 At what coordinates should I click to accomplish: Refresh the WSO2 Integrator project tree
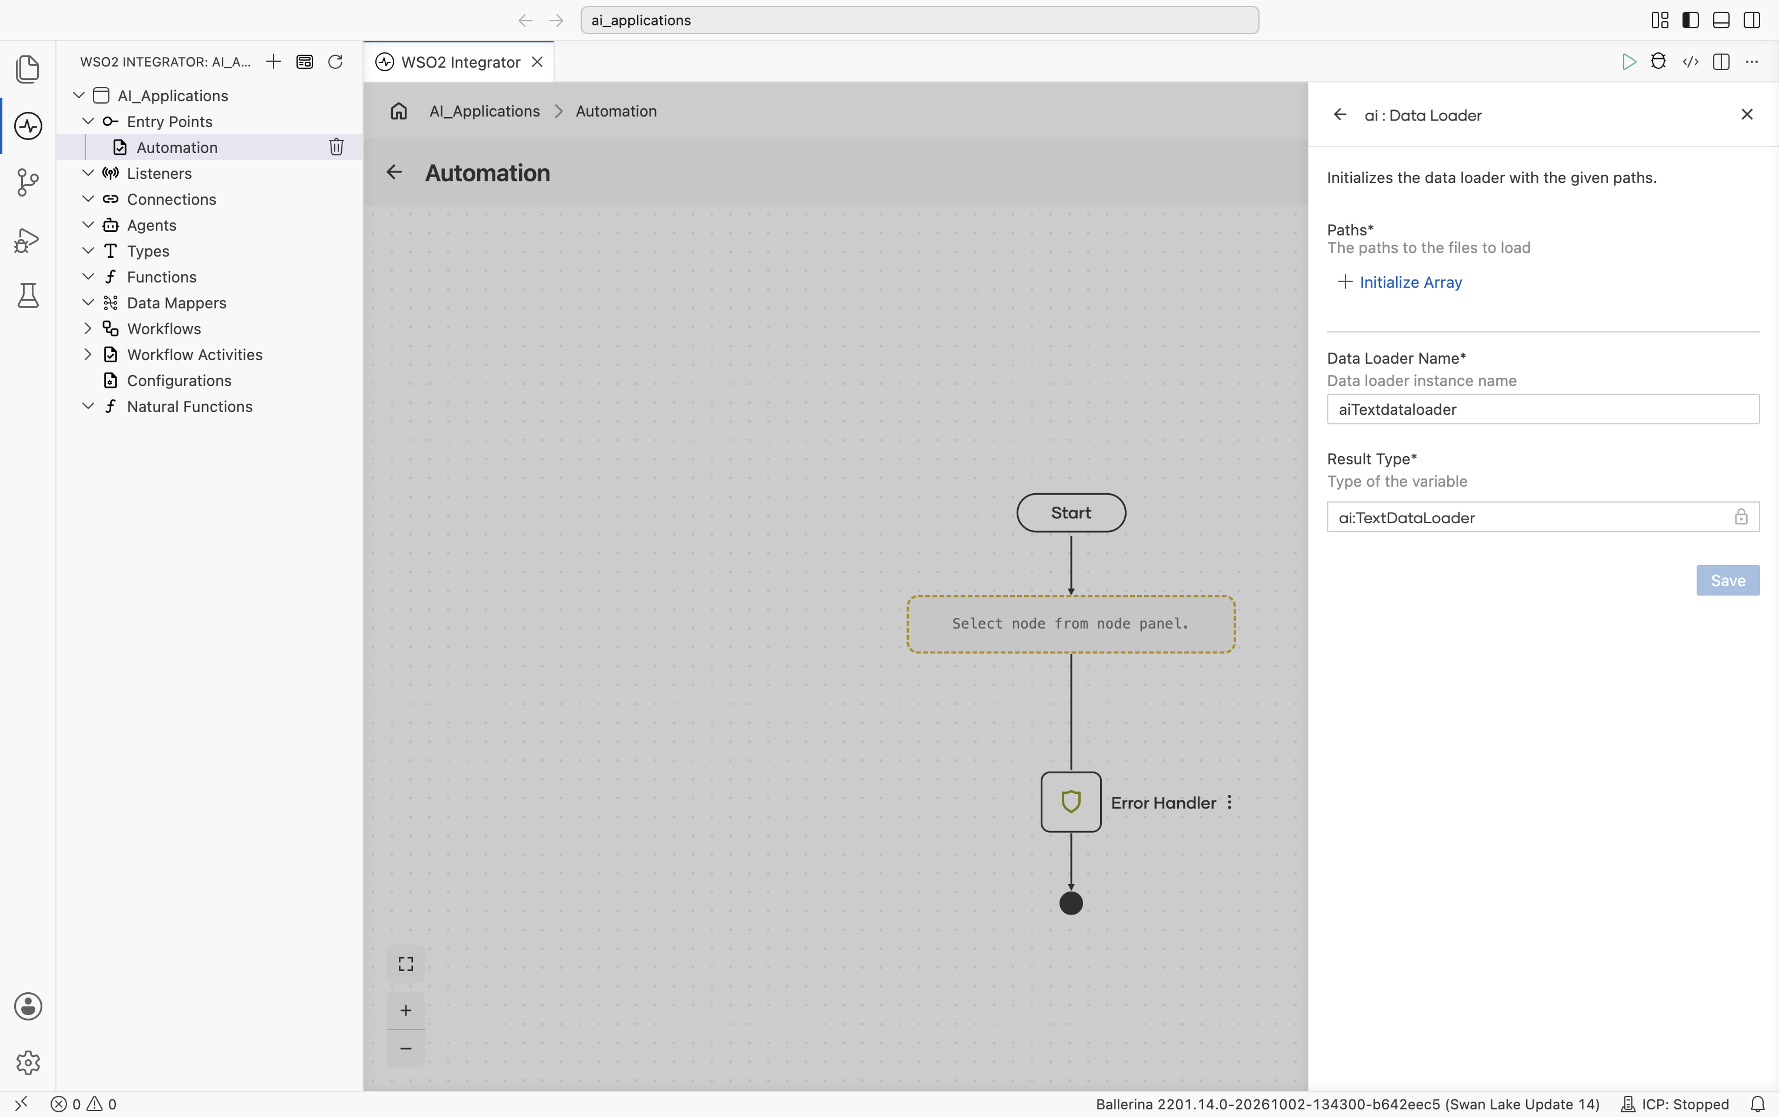point(335,61)
